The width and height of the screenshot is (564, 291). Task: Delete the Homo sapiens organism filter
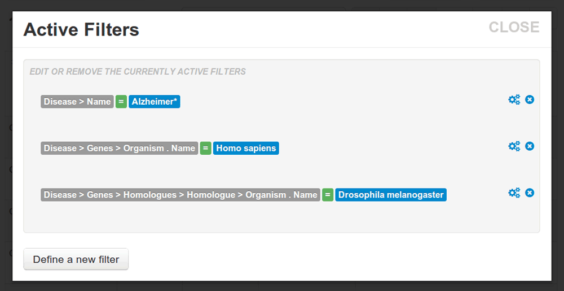(x=530, y=146)
